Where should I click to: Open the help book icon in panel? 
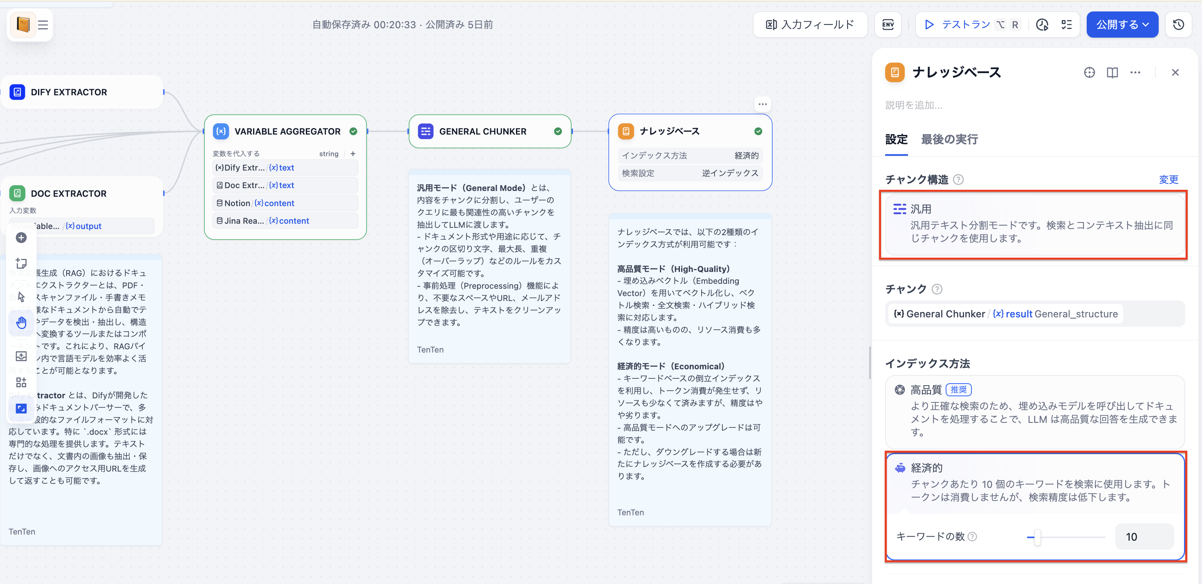pyautogui.click(x=1112, y=72)
